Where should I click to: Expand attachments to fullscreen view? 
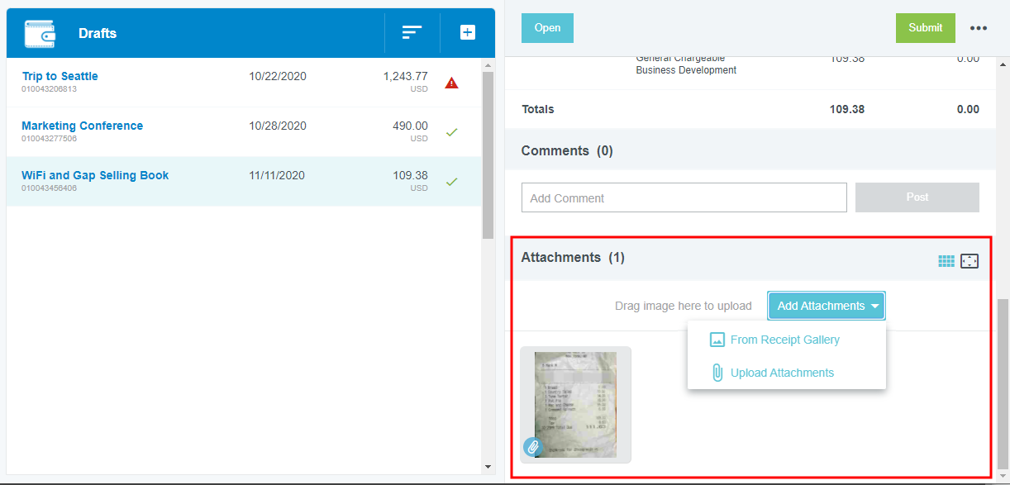pos(970,261)
